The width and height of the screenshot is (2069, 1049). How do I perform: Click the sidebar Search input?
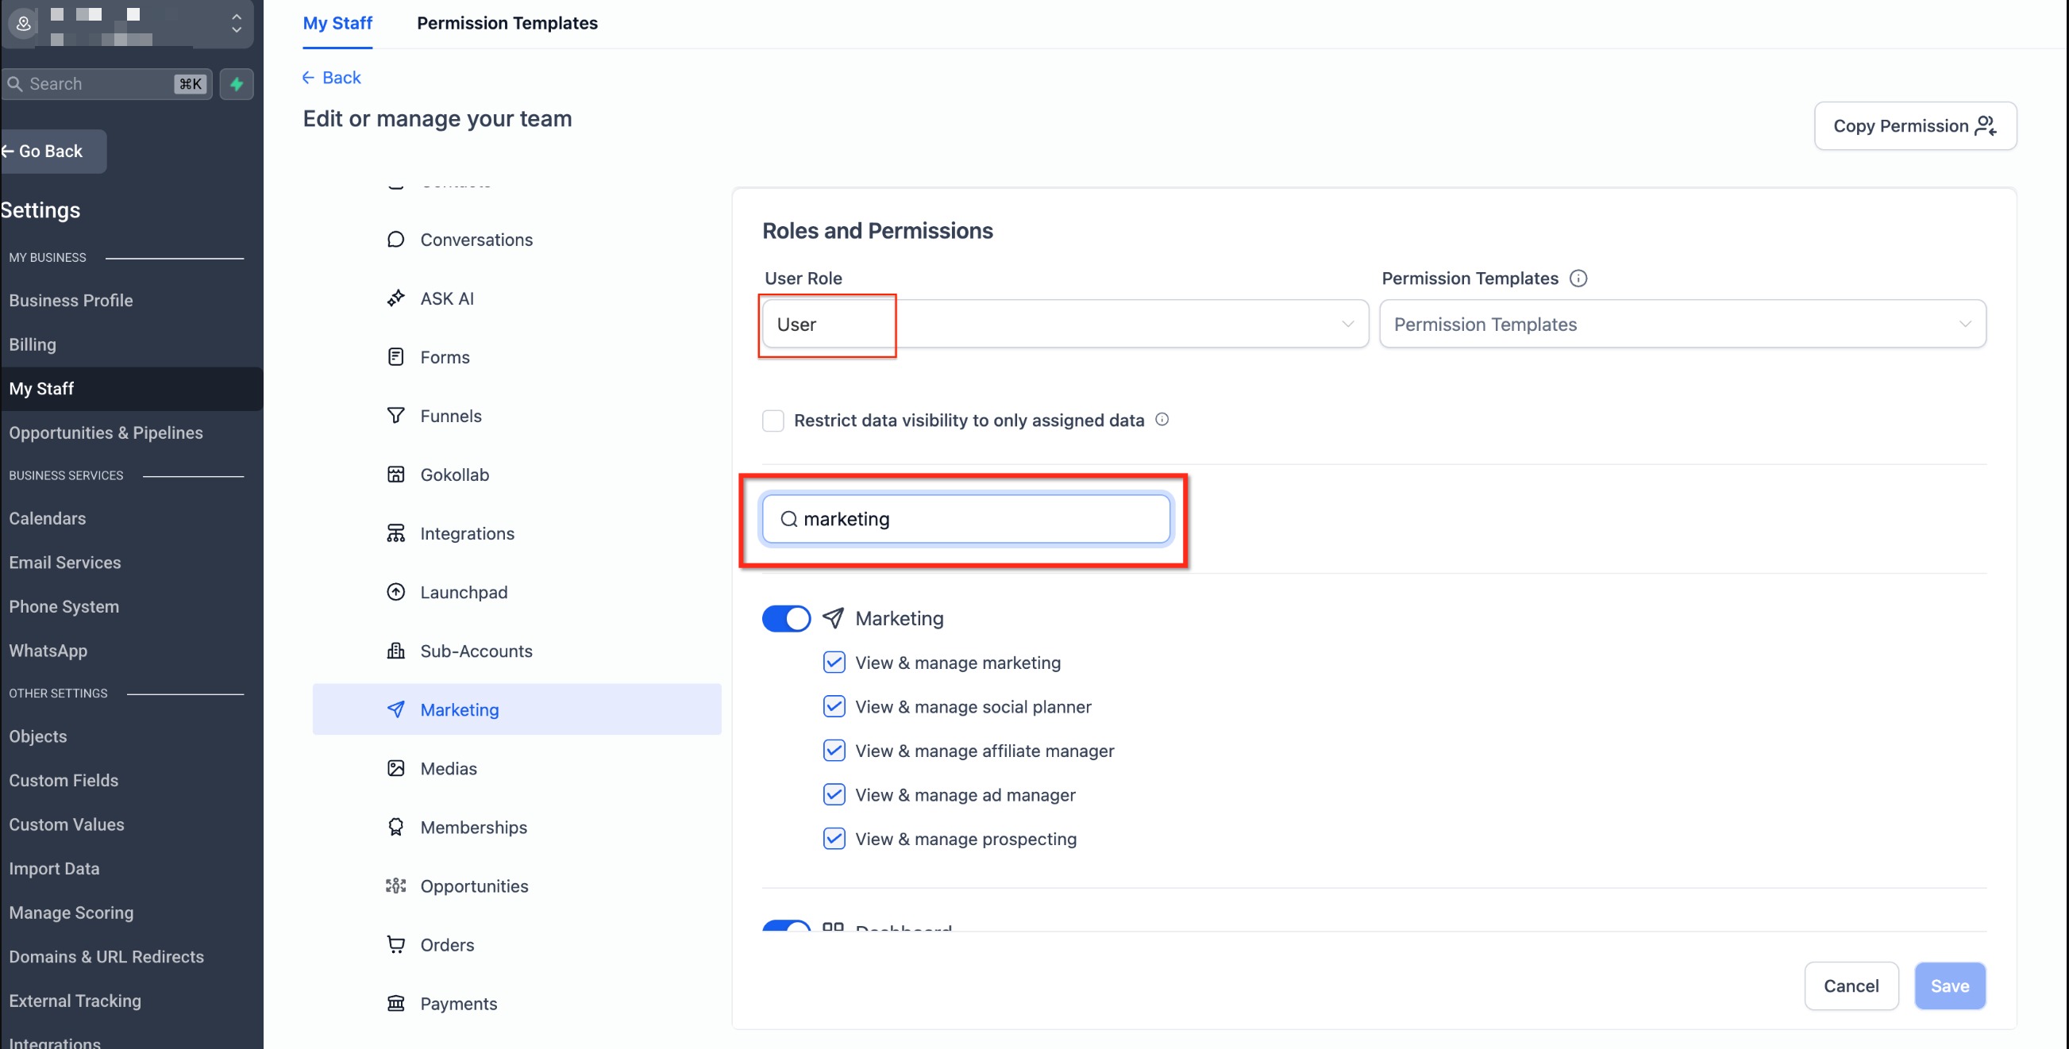pos(107,83)
